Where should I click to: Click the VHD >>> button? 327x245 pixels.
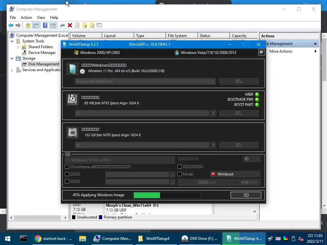(249, 182)
